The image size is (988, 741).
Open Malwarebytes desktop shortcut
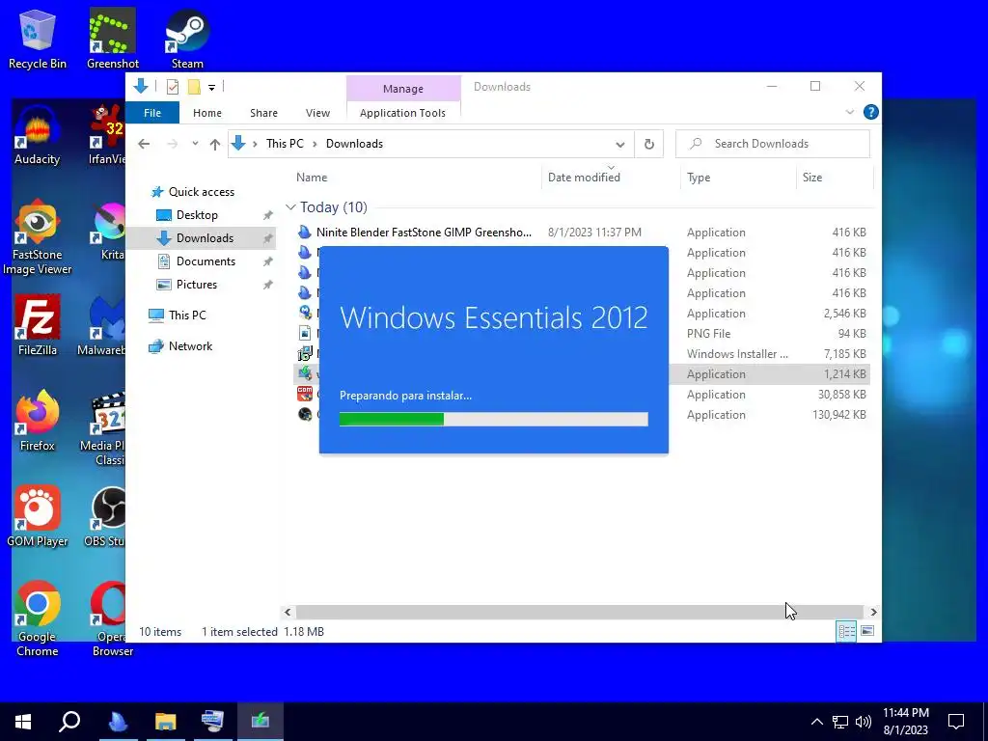click(102, 326)
